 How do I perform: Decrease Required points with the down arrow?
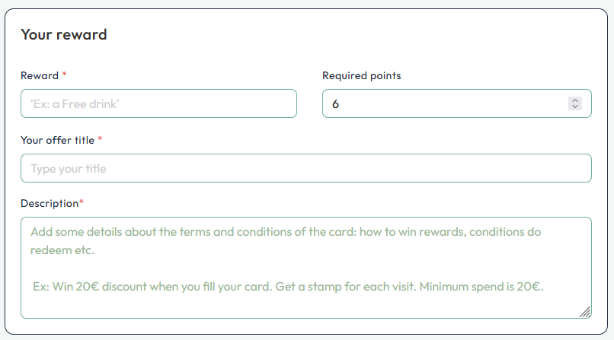575,107
